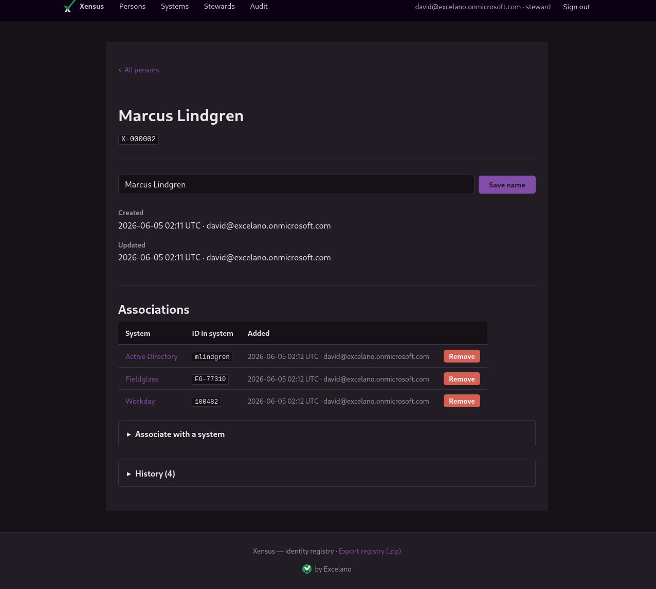Image resolution: width=656 pixels, height=589 pixels.
Task: Remove the Fieldglass association
Action: [462, 379]
